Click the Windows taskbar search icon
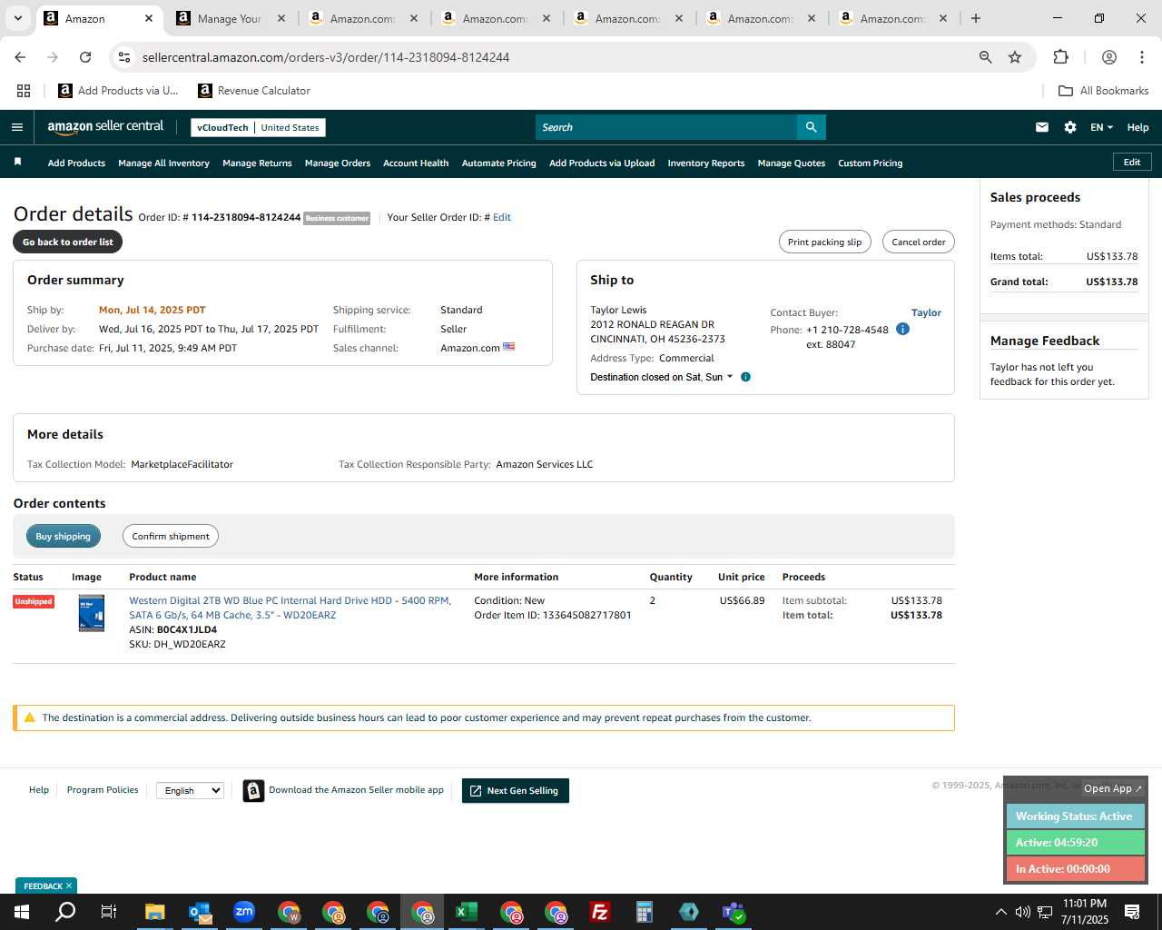This screenshot has width=1162, height=930. (65, 912)
